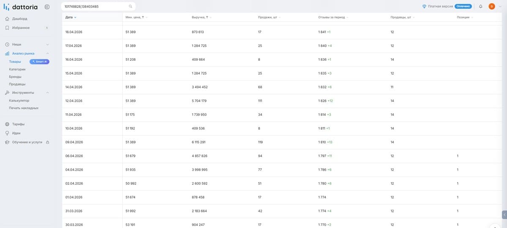Open Категории under market analysis

click(17, 69)
